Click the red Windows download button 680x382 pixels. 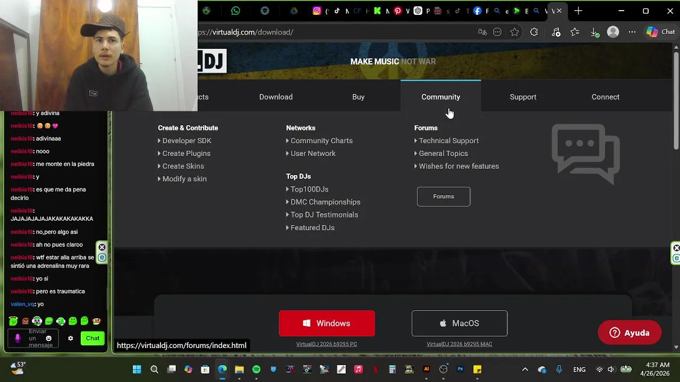tap(327, 323)
